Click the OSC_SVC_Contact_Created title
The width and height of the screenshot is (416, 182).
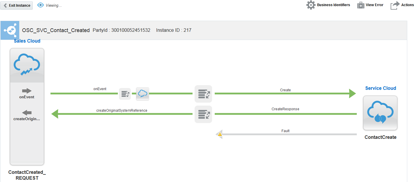56,30
